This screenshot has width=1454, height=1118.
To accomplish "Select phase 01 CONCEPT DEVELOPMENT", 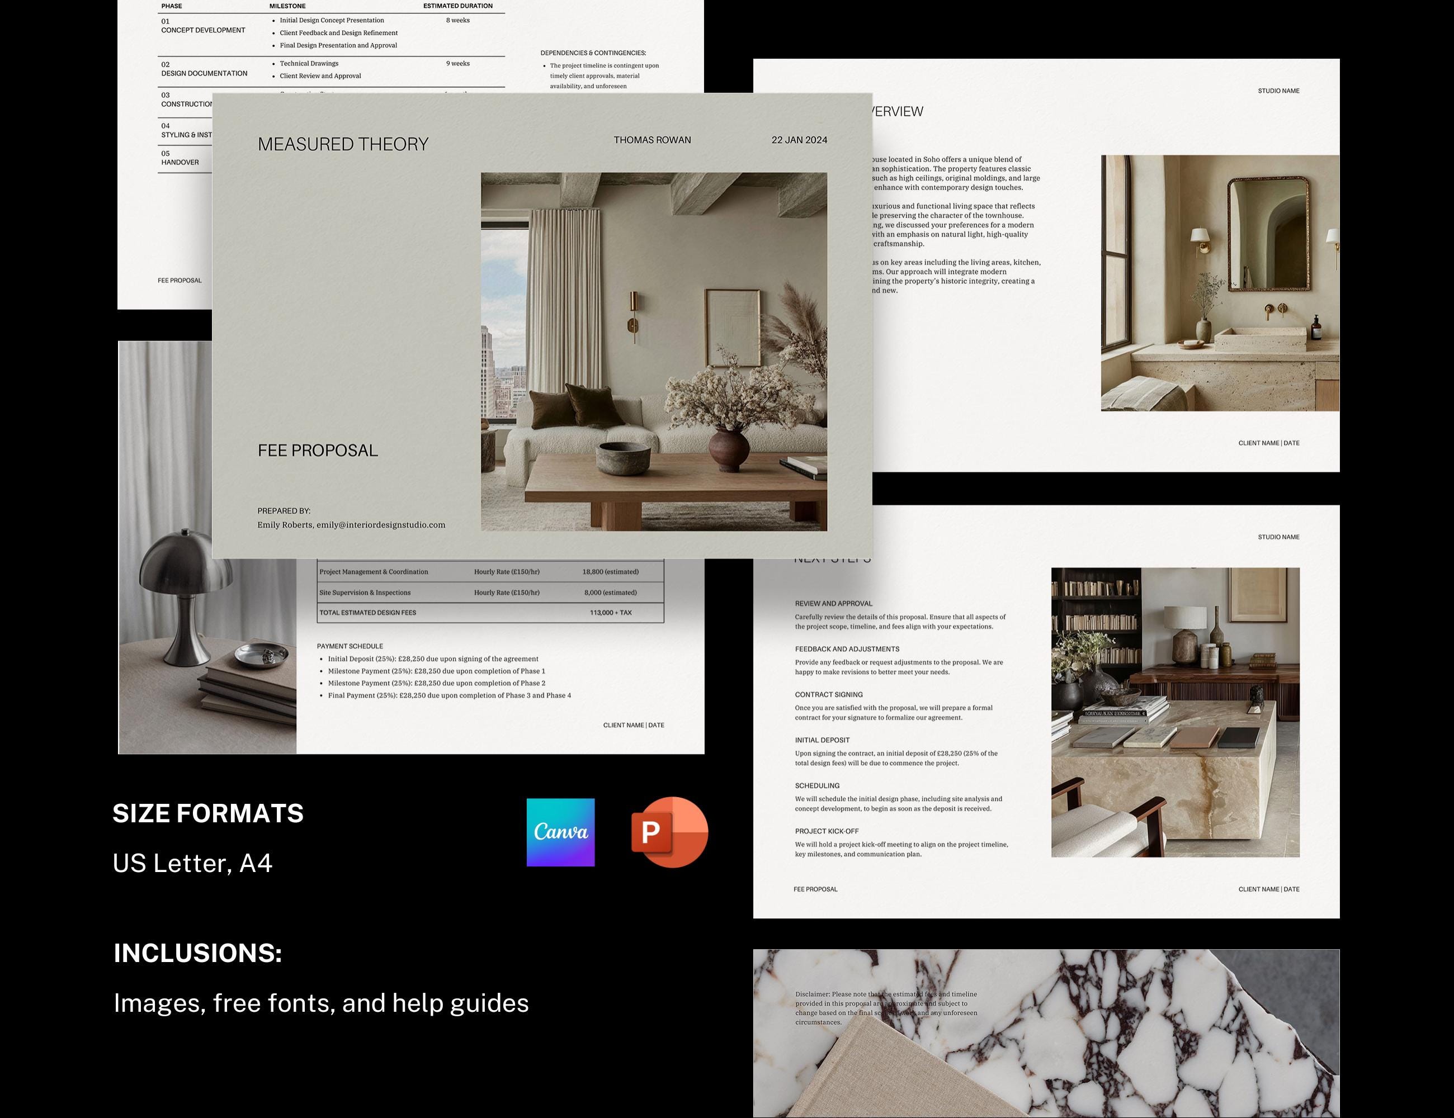I will coord(202,27).
